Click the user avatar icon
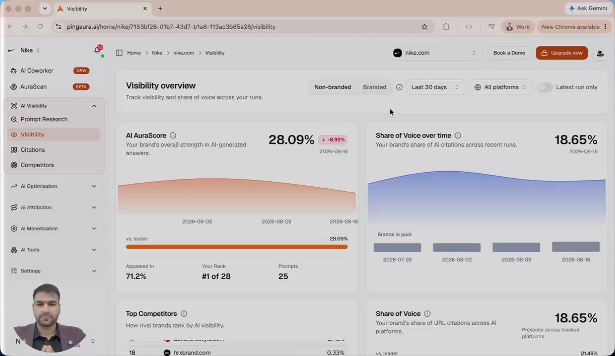615x356 pixels. click(x=600, y=53)
